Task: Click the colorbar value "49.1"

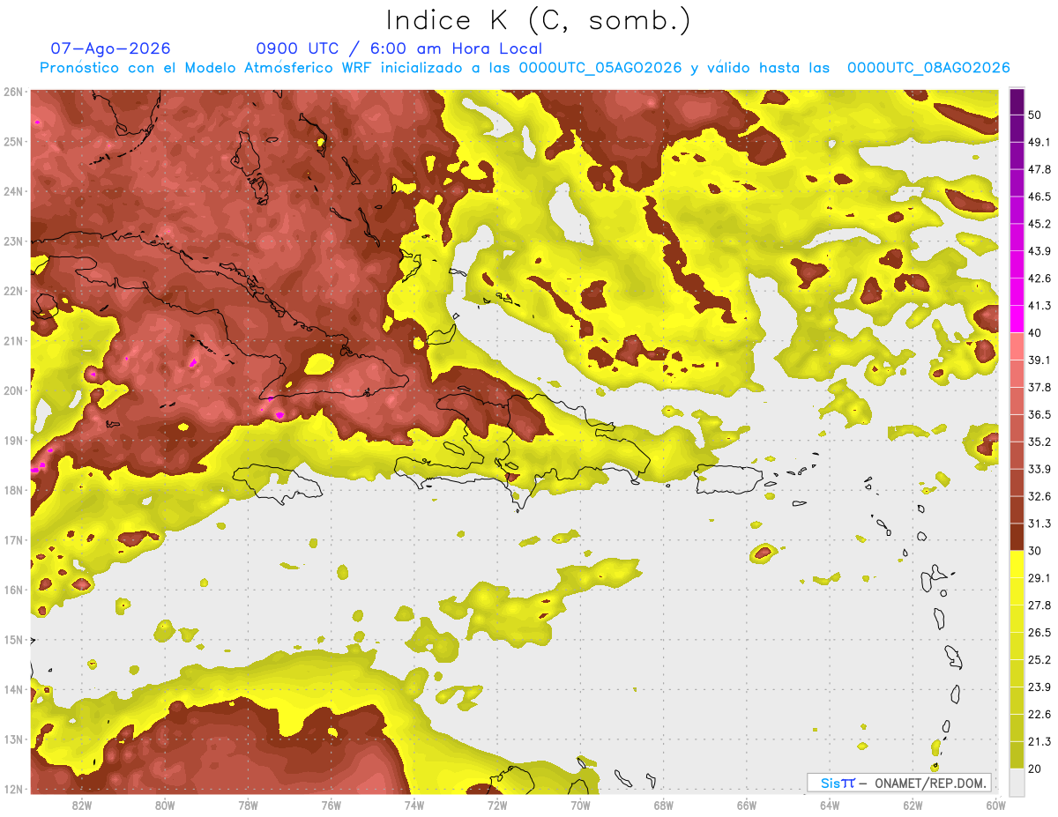Action: click(1039, 142)
